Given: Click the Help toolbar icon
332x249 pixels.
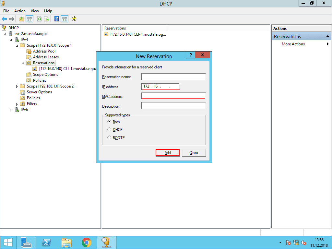Looking at the screenshot, I should 56,19.
